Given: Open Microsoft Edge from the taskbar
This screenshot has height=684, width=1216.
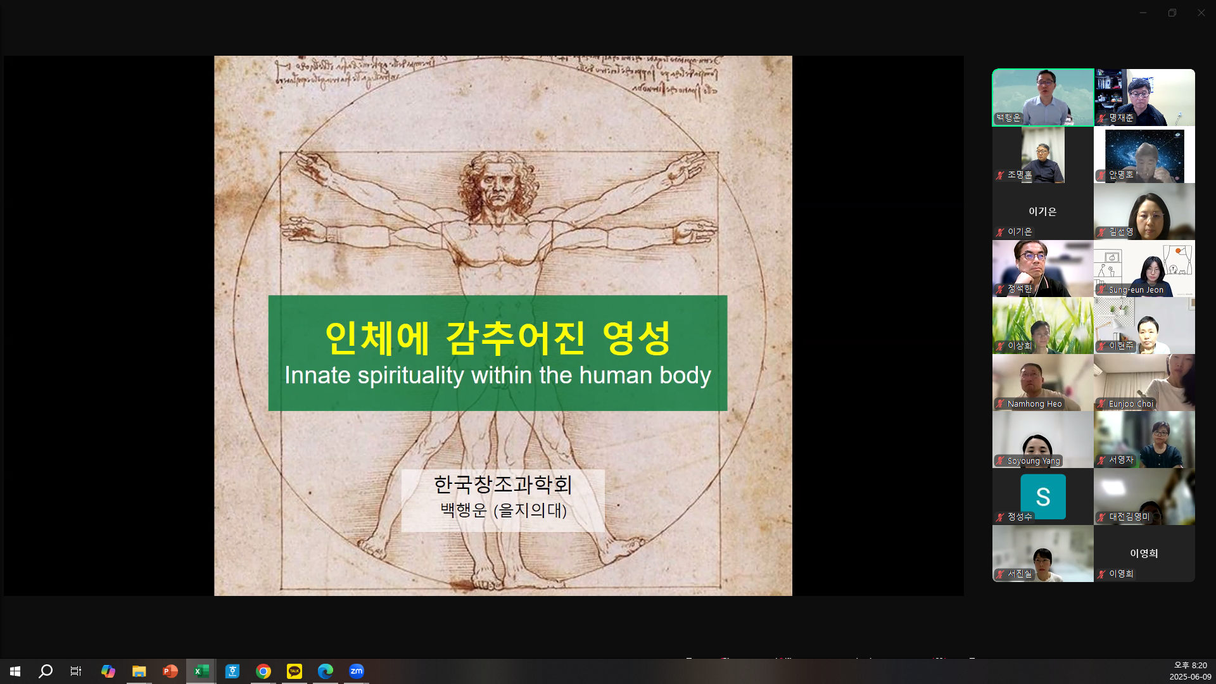Looking at the screenshot, I should coord(326,671).
